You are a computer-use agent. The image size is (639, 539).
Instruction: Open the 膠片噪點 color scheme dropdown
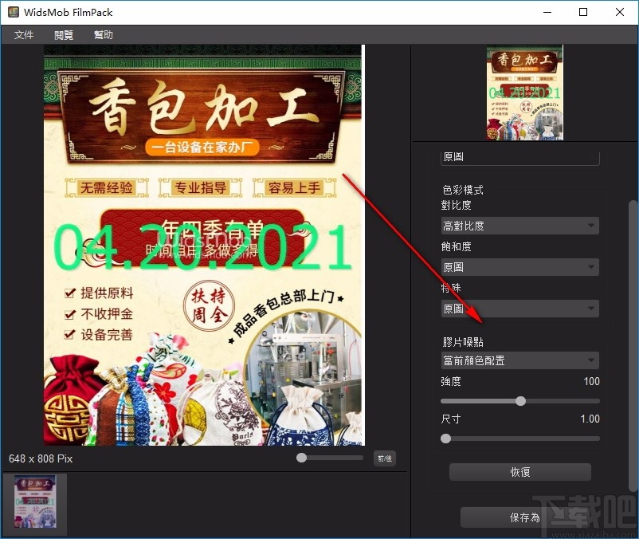[519, 360]
